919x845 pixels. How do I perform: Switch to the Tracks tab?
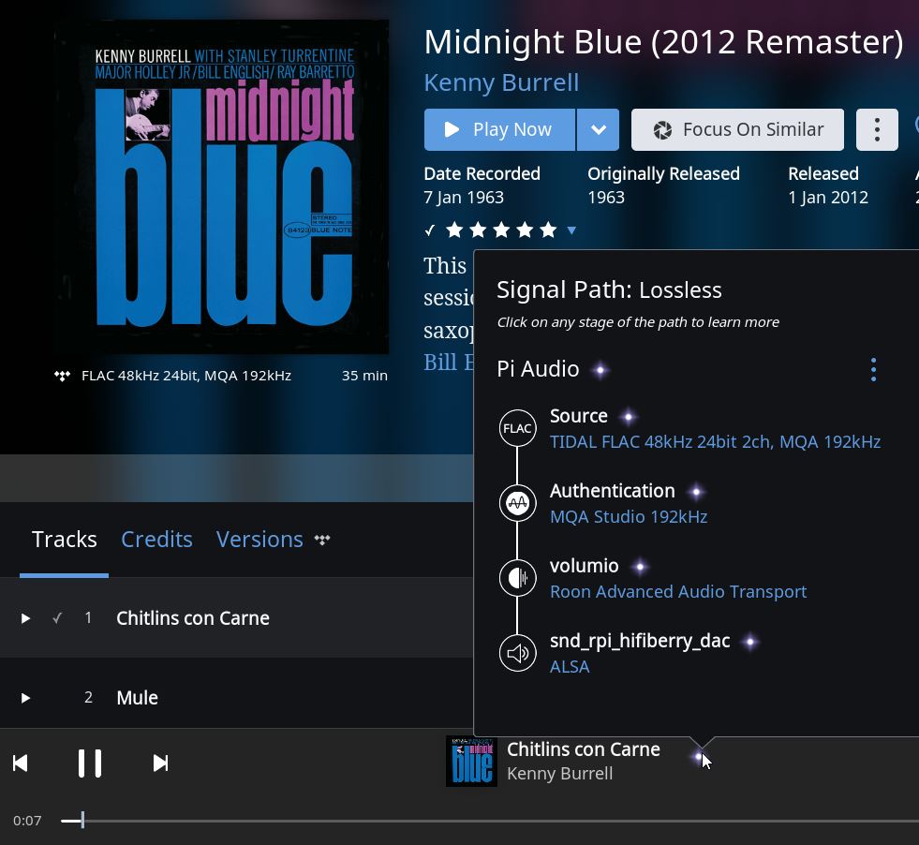[x=64, y=540]
